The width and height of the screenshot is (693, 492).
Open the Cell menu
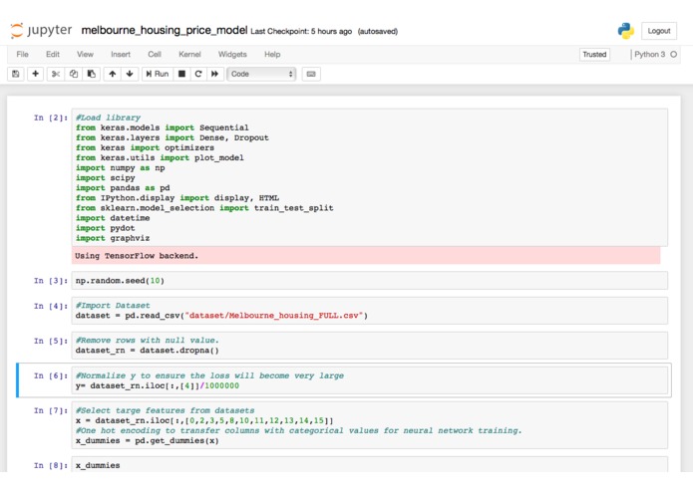155,54
